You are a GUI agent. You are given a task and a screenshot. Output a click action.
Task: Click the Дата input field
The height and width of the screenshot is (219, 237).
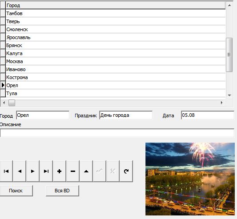[x=208, y=115]
